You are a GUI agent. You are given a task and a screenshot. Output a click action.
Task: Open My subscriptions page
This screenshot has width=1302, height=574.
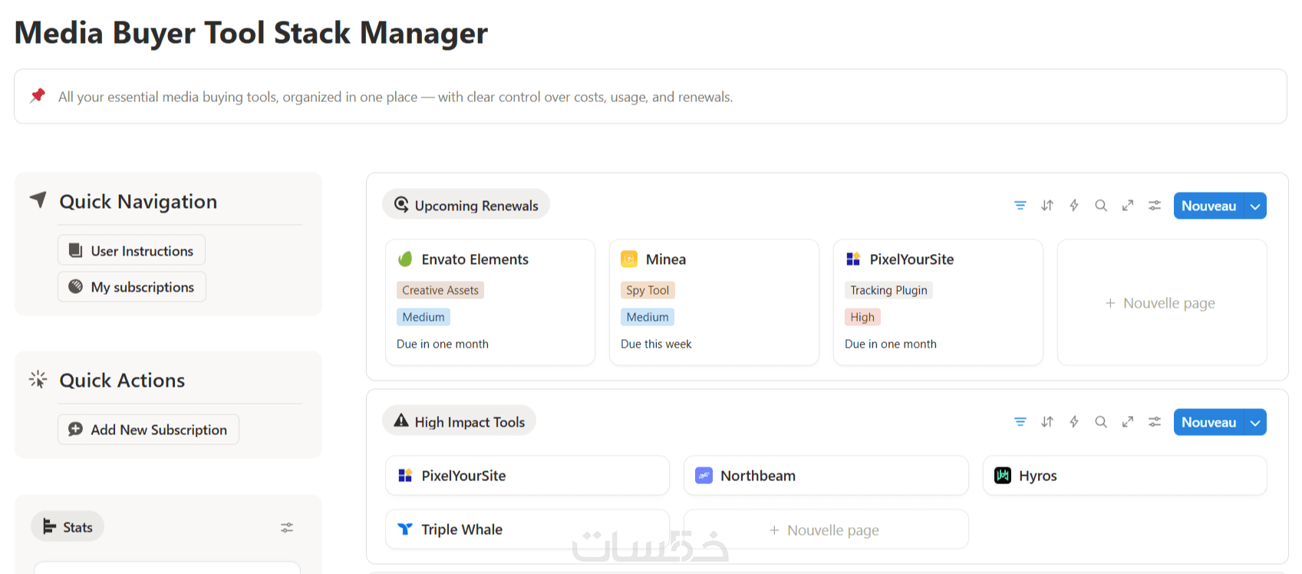click(x=132, y=286)
